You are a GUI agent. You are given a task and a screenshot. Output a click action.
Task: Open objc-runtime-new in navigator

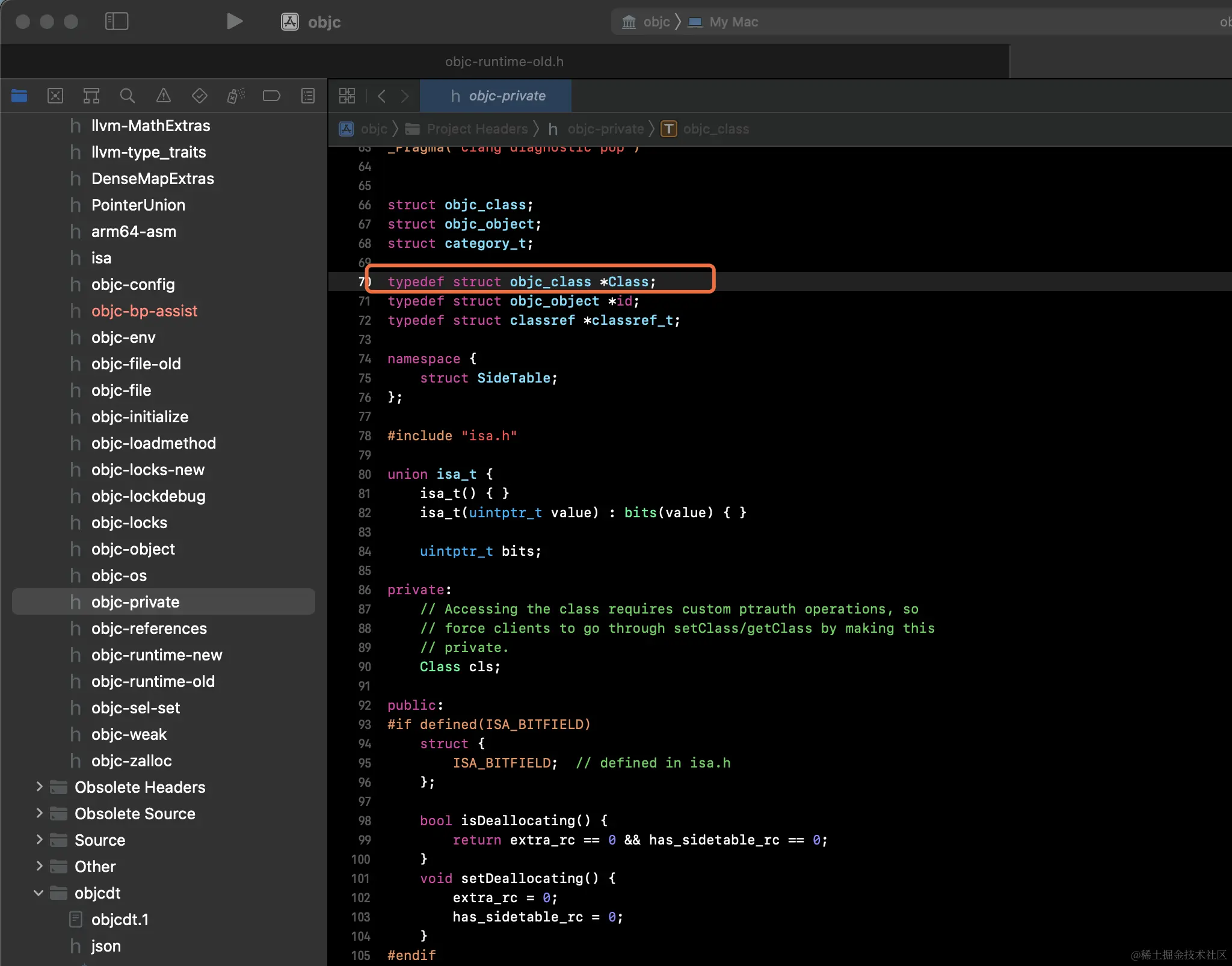tap(156, 654)
